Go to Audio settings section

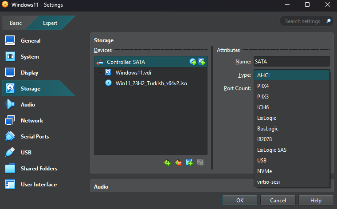tap(28, 105)
